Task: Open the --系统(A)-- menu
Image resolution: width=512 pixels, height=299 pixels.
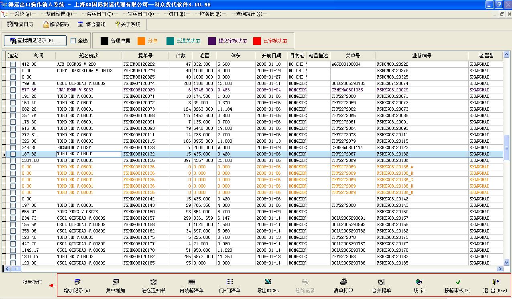Action: click(23, 14)
